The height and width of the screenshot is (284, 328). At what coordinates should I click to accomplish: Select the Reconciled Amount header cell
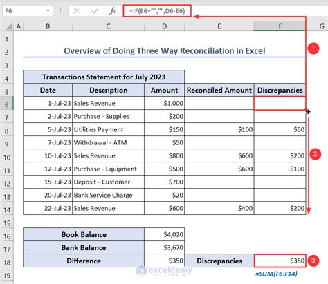[219, 90]
